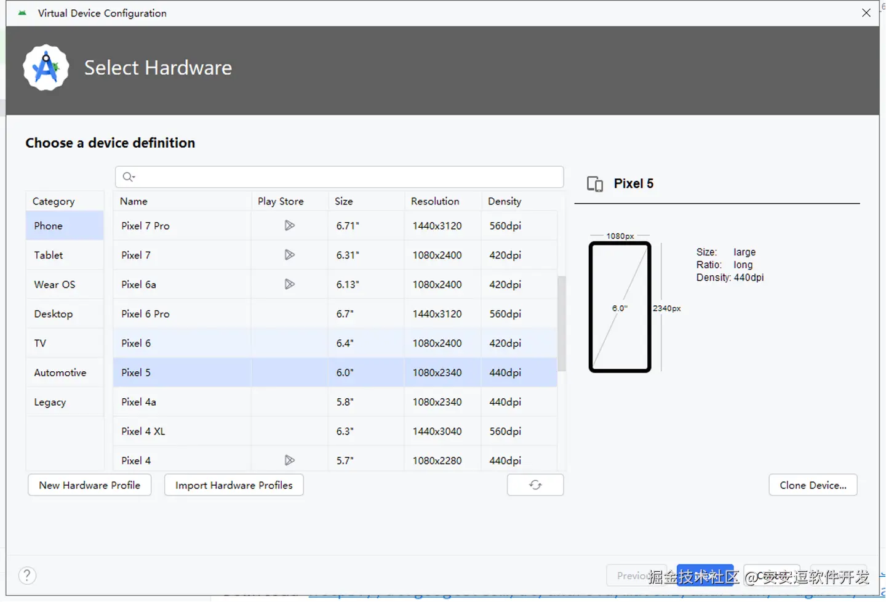Select the Tablet category
886x602 pixels.
[65, 255]
